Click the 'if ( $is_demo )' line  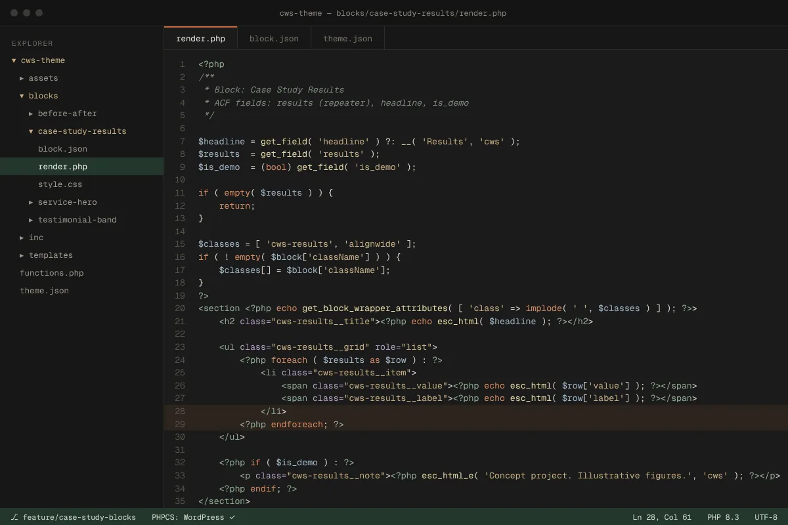coord(286,463)
